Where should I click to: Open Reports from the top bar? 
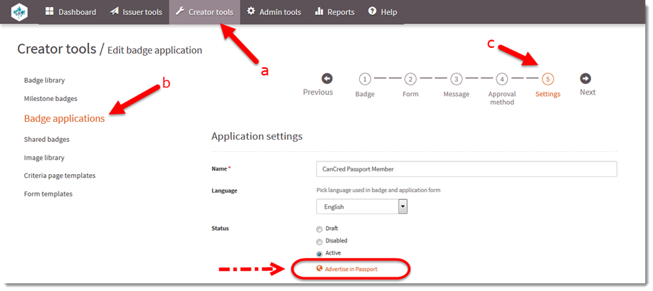coord(335,12)
